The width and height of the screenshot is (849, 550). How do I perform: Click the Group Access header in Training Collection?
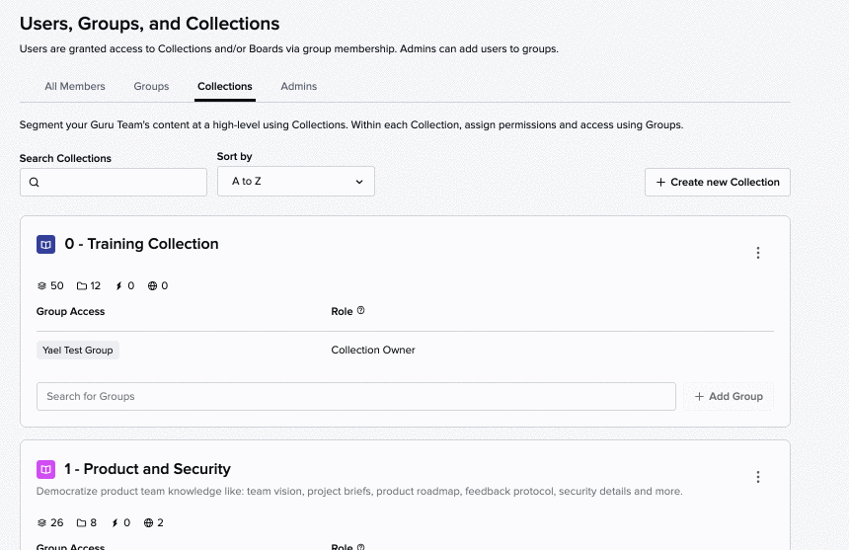(x=70, y=311)
